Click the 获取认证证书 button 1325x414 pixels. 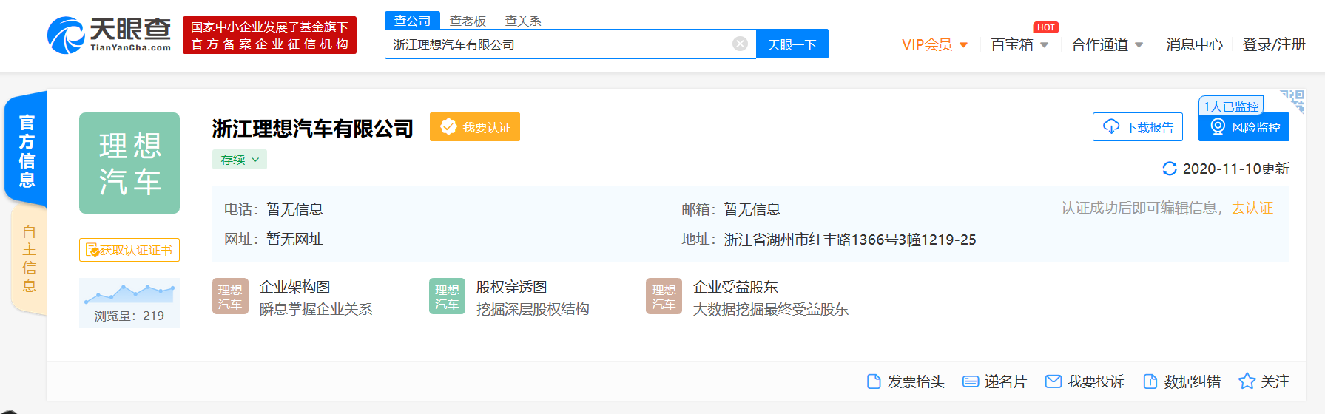point(129,250)
